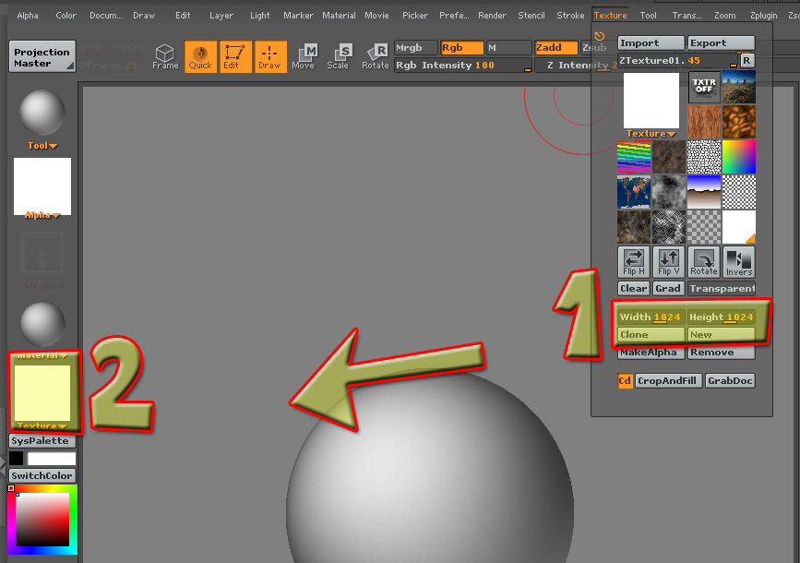The height and width of the screenshot is (563, 800).
Task: Select the black-white checkerboard texture
Action: 739,192
